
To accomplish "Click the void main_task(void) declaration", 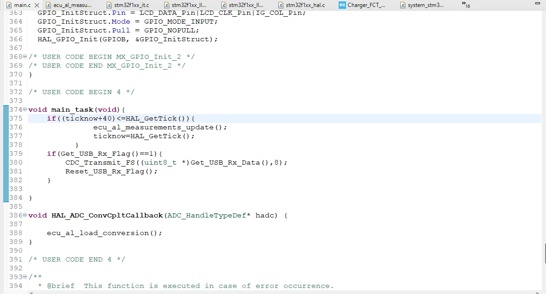I will point(77,109).
